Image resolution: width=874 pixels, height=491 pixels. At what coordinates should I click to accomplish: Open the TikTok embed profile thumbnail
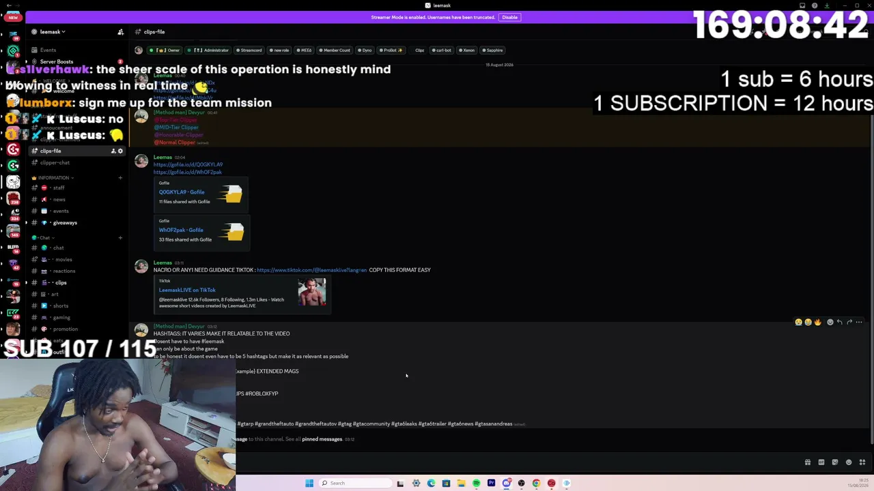[x=312, y=292]
